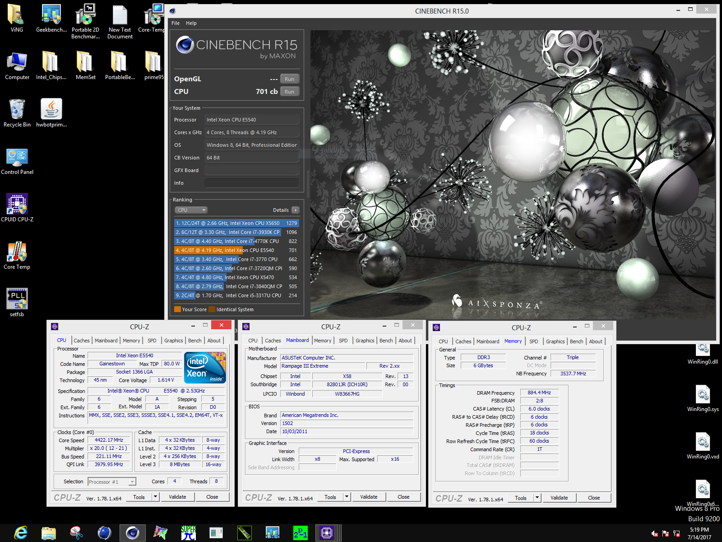722x542 pixels.
Task: Select the SuperPi taskbar icon
Action: (188, 533)
